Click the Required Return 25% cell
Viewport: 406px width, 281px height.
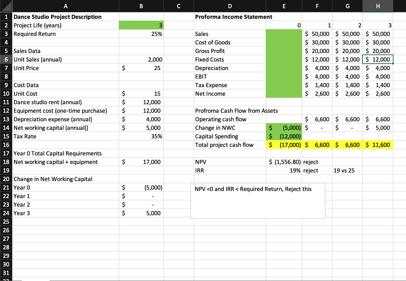tap(141, 34)
